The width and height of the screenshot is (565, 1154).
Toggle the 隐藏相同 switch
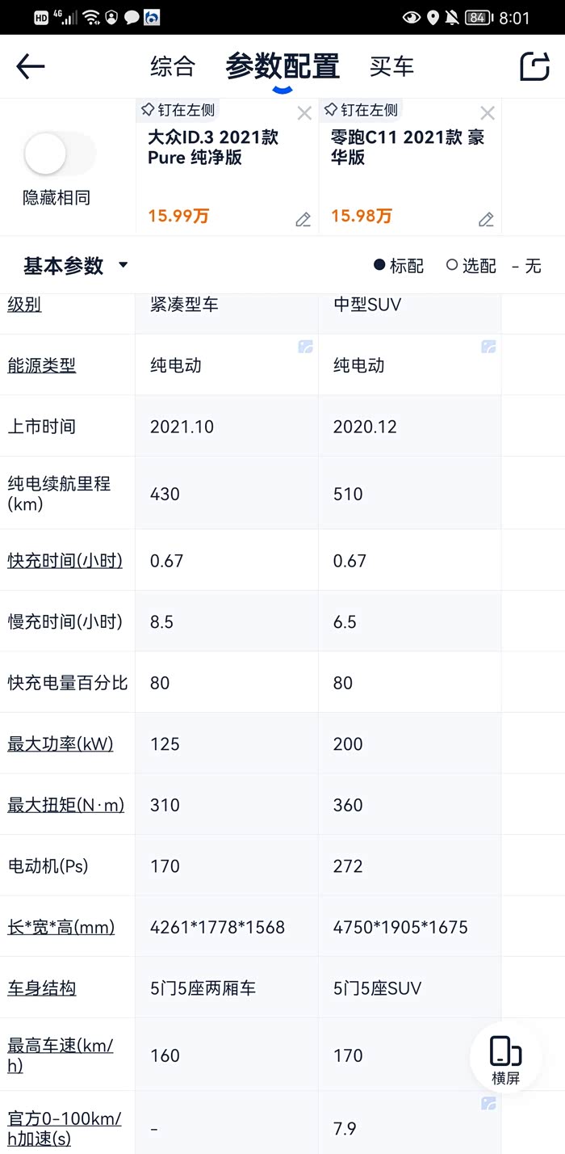click(56, 154)
